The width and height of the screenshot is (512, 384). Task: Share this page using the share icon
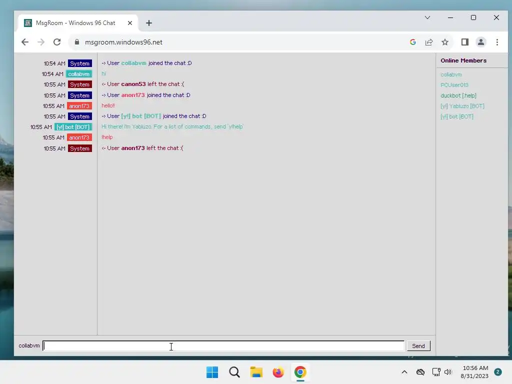click(x=428, y=42)
